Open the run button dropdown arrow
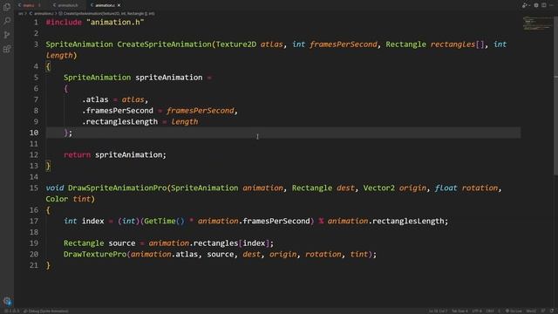The width and height of the screenshot is (558, 314). pos(529,5)
